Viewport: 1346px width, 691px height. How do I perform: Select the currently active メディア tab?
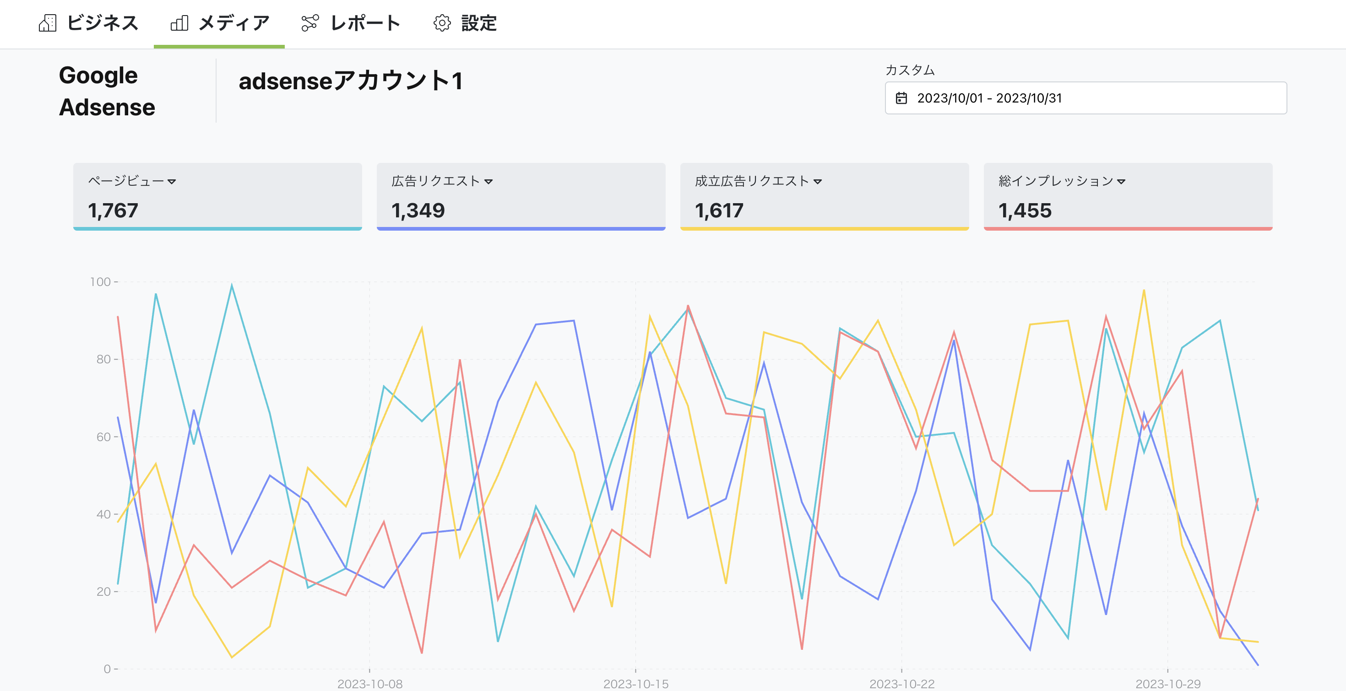233,23
